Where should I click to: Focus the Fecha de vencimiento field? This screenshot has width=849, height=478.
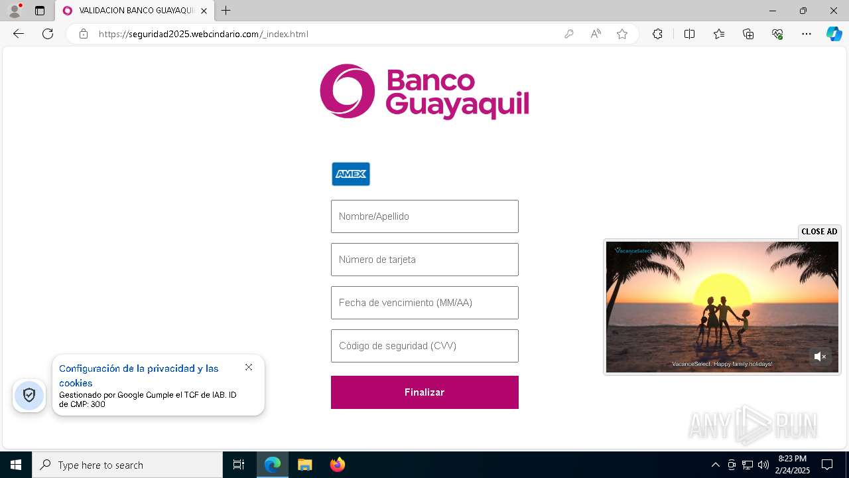424,303
